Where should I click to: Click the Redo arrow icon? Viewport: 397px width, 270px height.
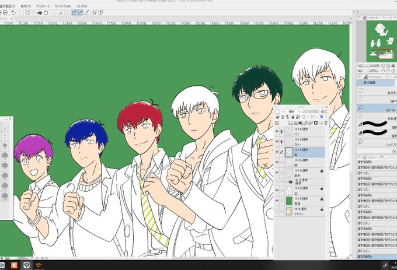pos(19,13)
